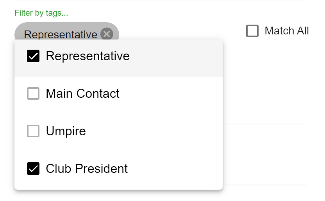The width and height of the screenshot is (325, 201).
Task: Click the empty box icon beside Umpire
Action: click(x=33, y=131)
